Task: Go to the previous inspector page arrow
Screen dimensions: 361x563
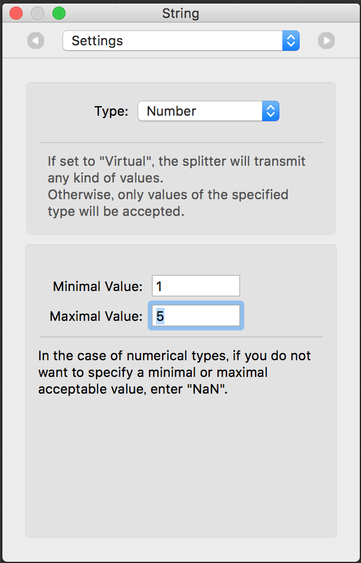Action: [x=36, y=41]
